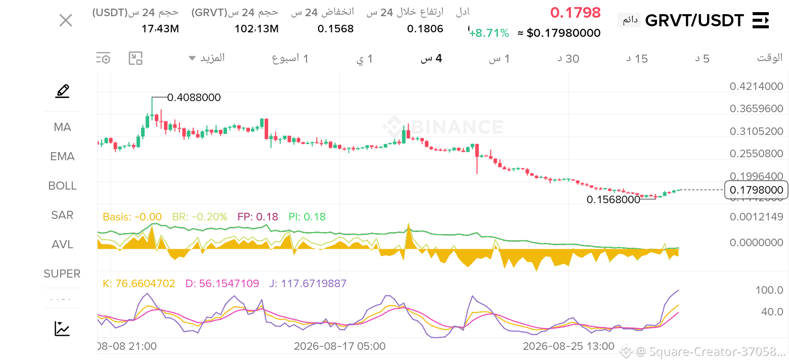789x364 pixels.
Task: Click the 0.4088000 high price label
Action: point(194,98)
